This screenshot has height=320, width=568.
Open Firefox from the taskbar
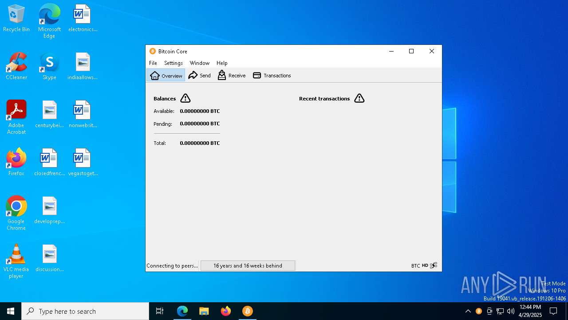tap(226, 311)
